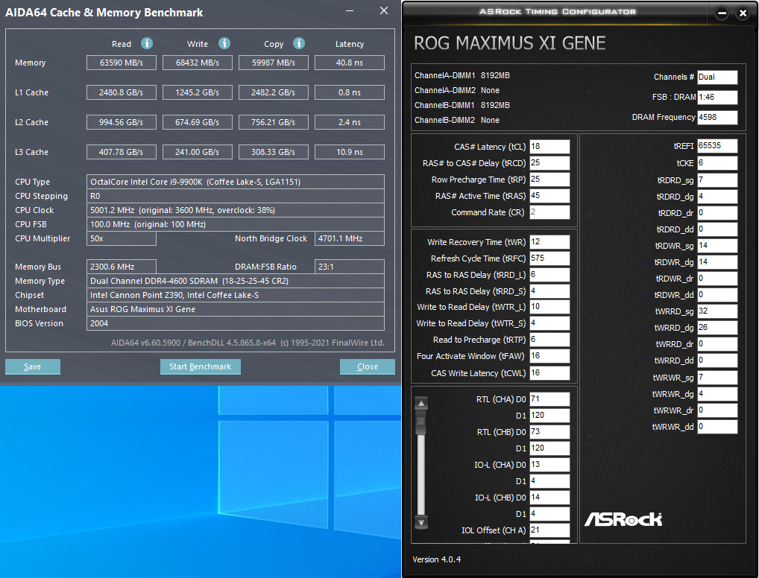Click the RTL (CHA) D0 field
759x578 pixels.
click(549, 399)
